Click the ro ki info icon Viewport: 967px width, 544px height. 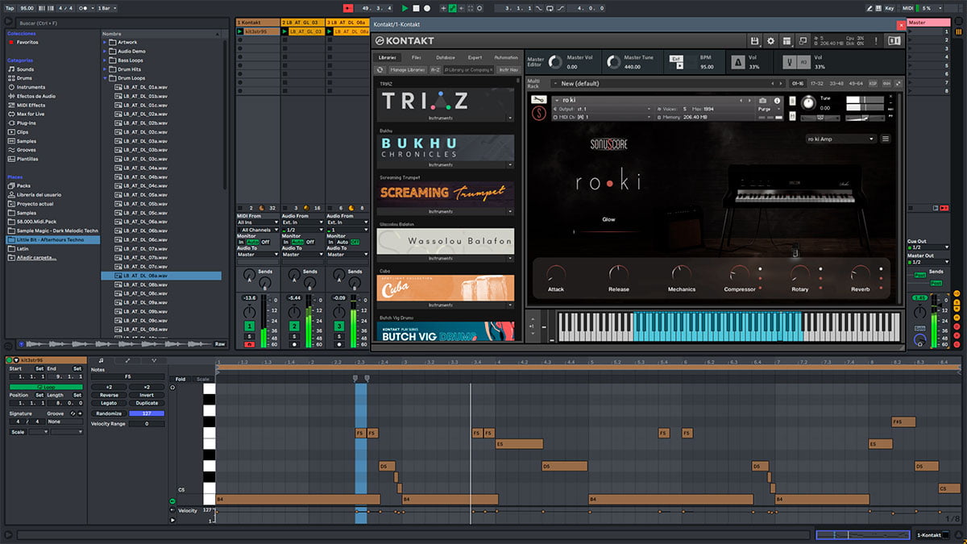[x=777, y=101]
